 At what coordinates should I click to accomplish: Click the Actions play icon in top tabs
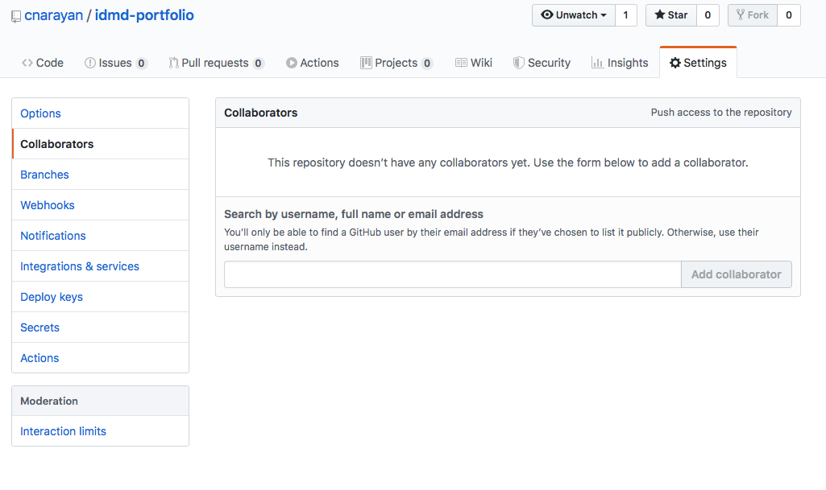click(291, 63)
